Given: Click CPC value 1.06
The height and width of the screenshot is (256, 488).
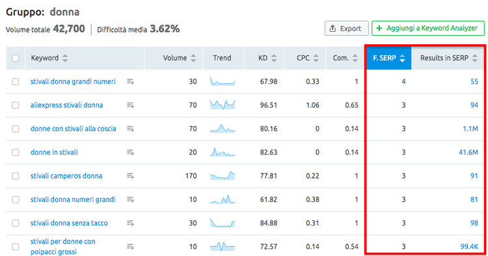Looking at the screenshot, I should [312, 105].
